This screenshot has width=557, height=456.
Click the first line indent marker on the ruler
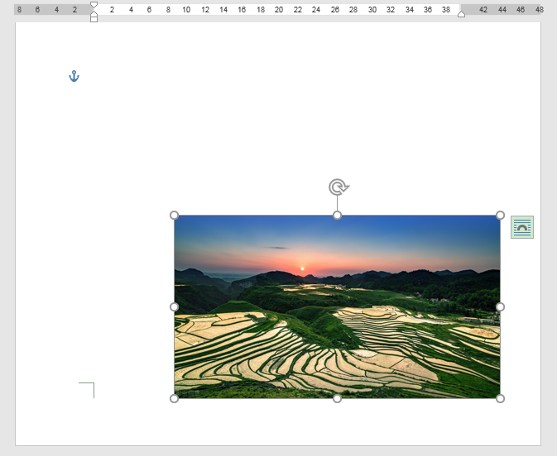tap(94, 5)
